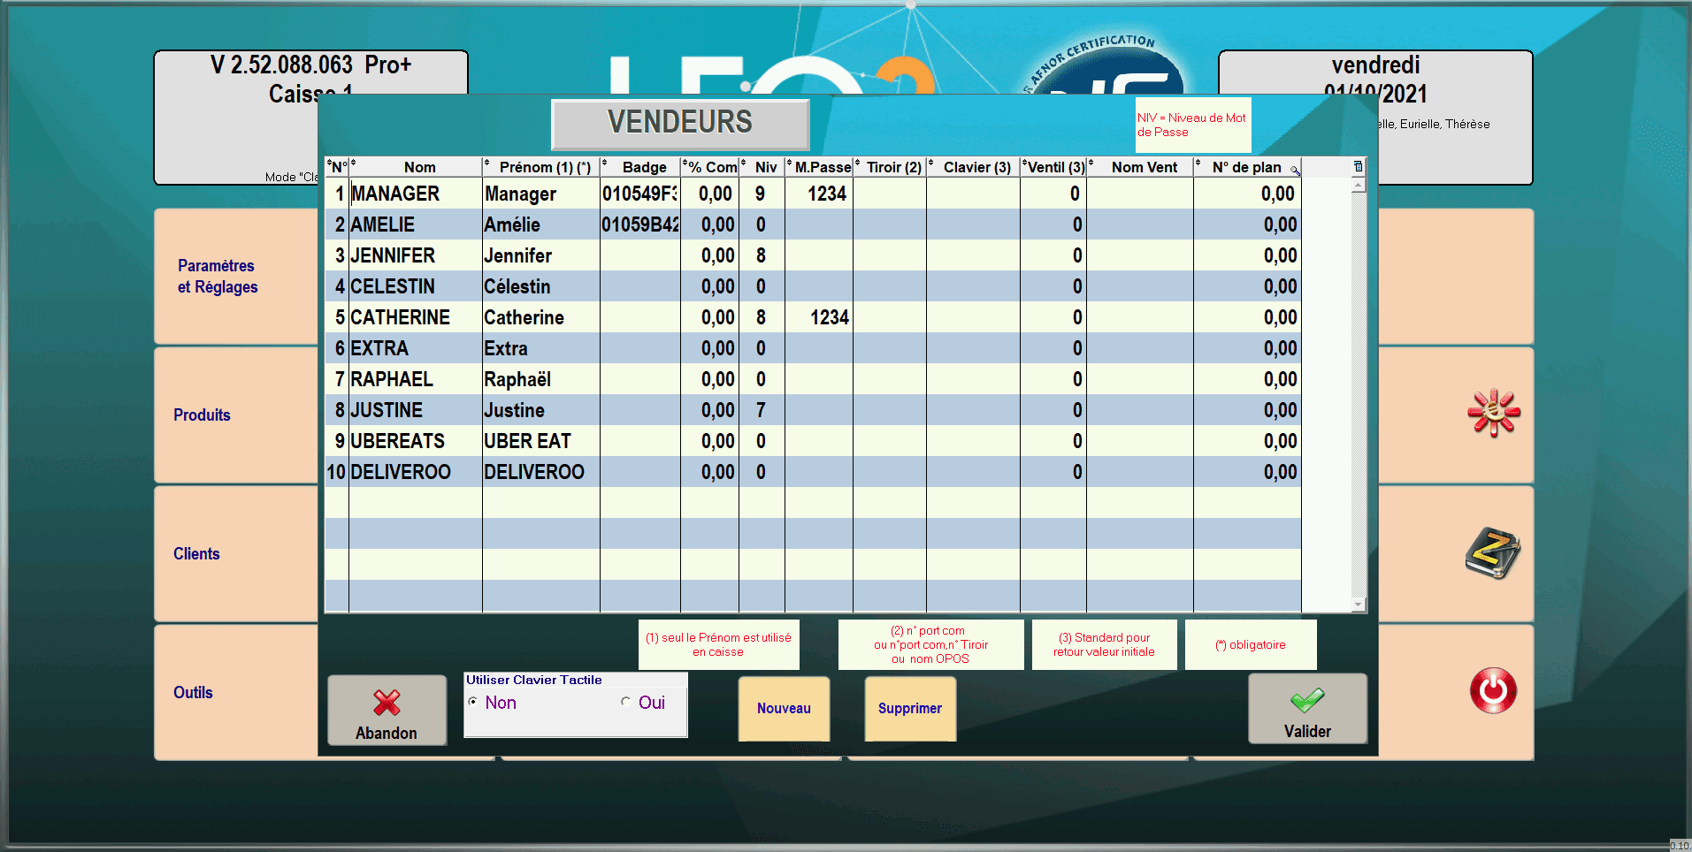This screenshot has height=852, width=1692.
Task: Click the magnifier in N° de plan header
Action: coord(1294,170)
